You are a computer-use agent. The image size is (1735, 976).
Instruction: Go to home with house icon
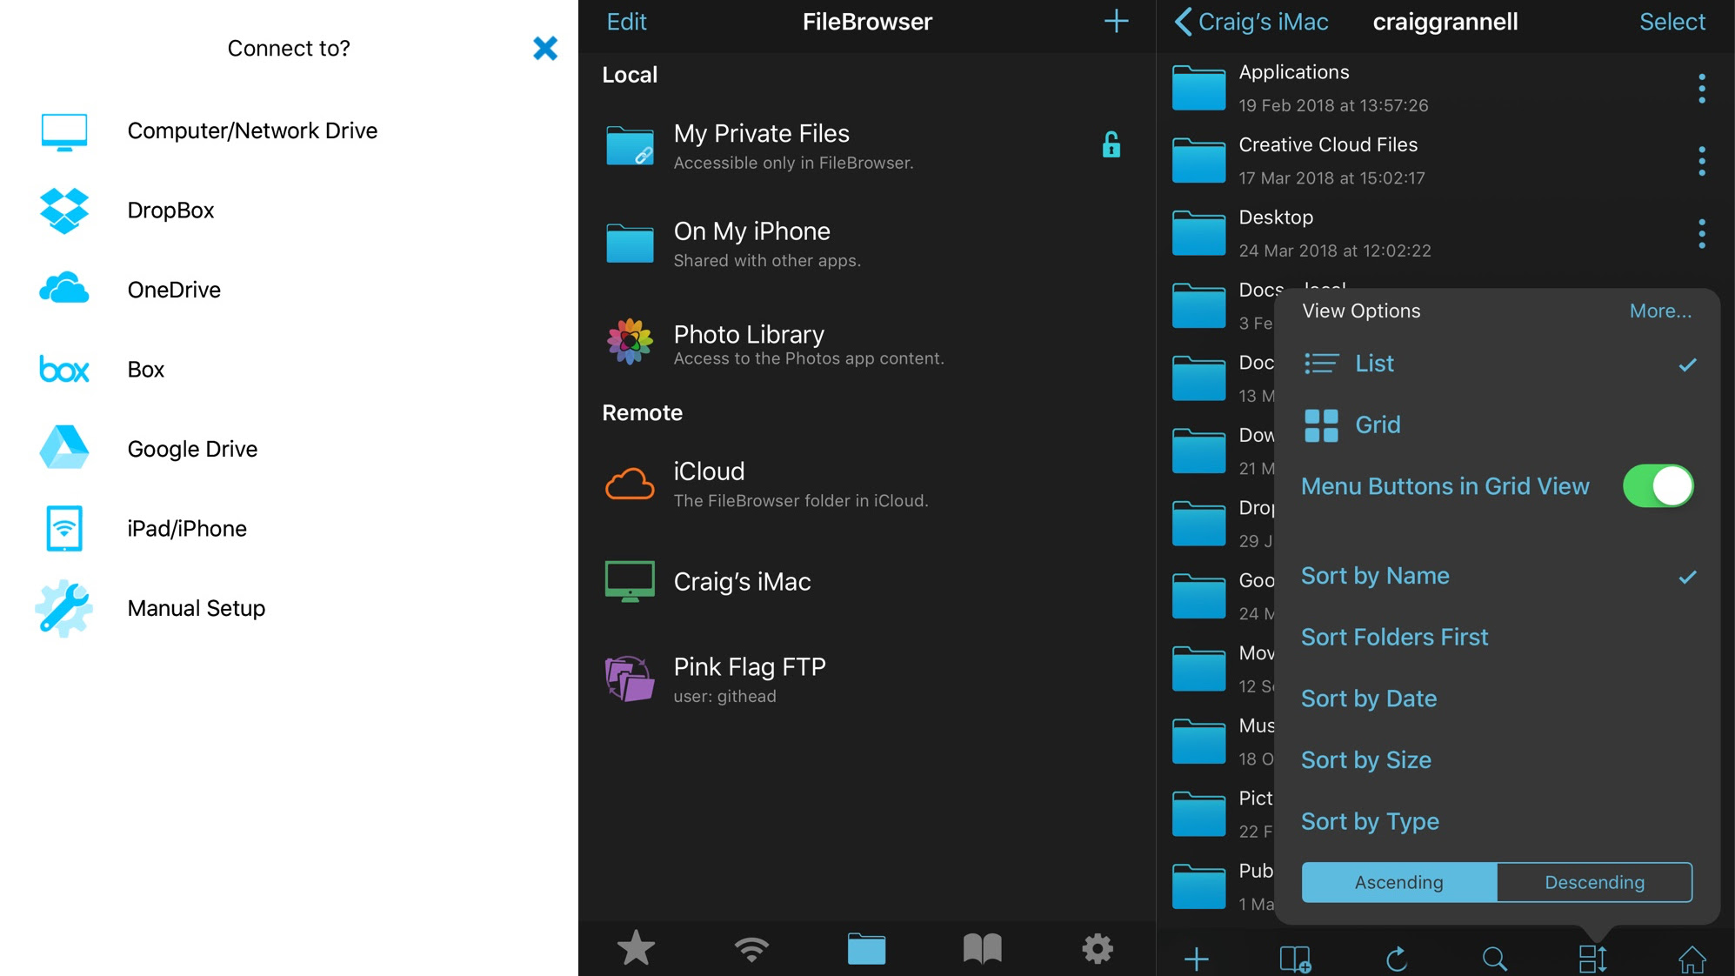[x=1692, y=959]
